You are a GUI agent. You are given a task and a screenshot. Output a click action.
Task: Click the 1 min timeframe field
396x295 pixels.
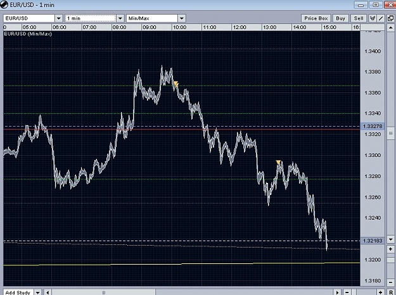click(x=91, y=18)
